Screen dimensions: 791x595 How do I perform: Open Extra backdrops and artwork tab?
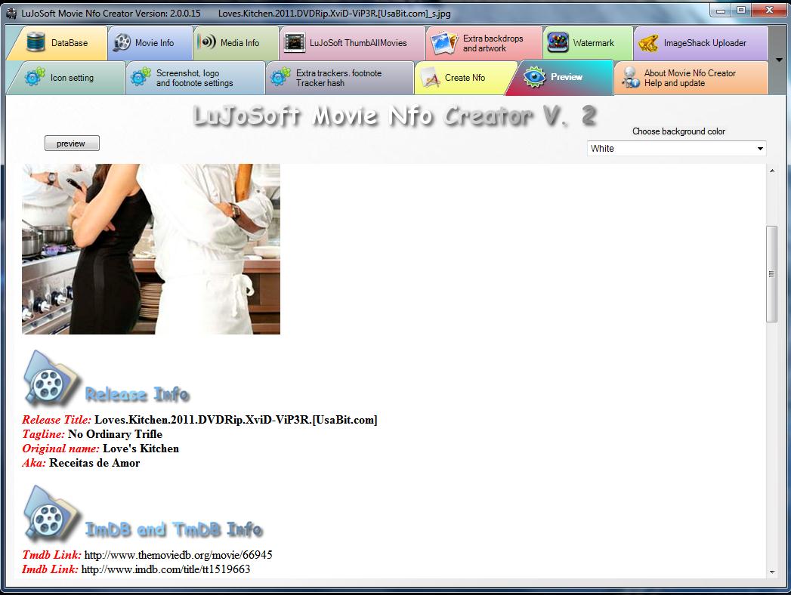(484, 43)
